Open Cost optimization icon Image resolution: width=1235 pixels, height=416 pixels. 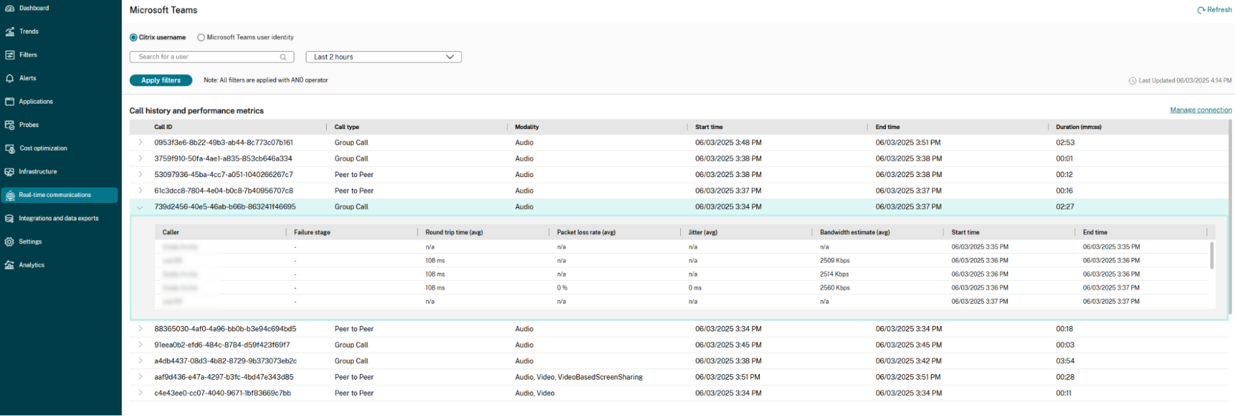pyautogui.click(x=10, y=149)
